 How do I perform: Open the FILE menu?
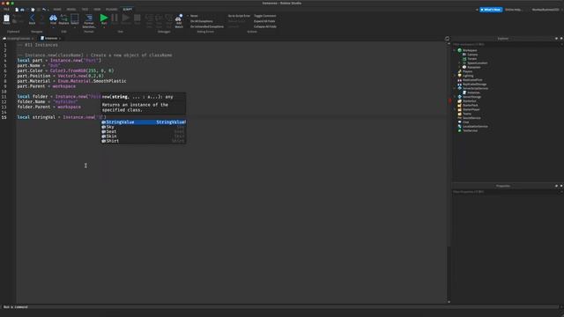[x=6, y=10]
